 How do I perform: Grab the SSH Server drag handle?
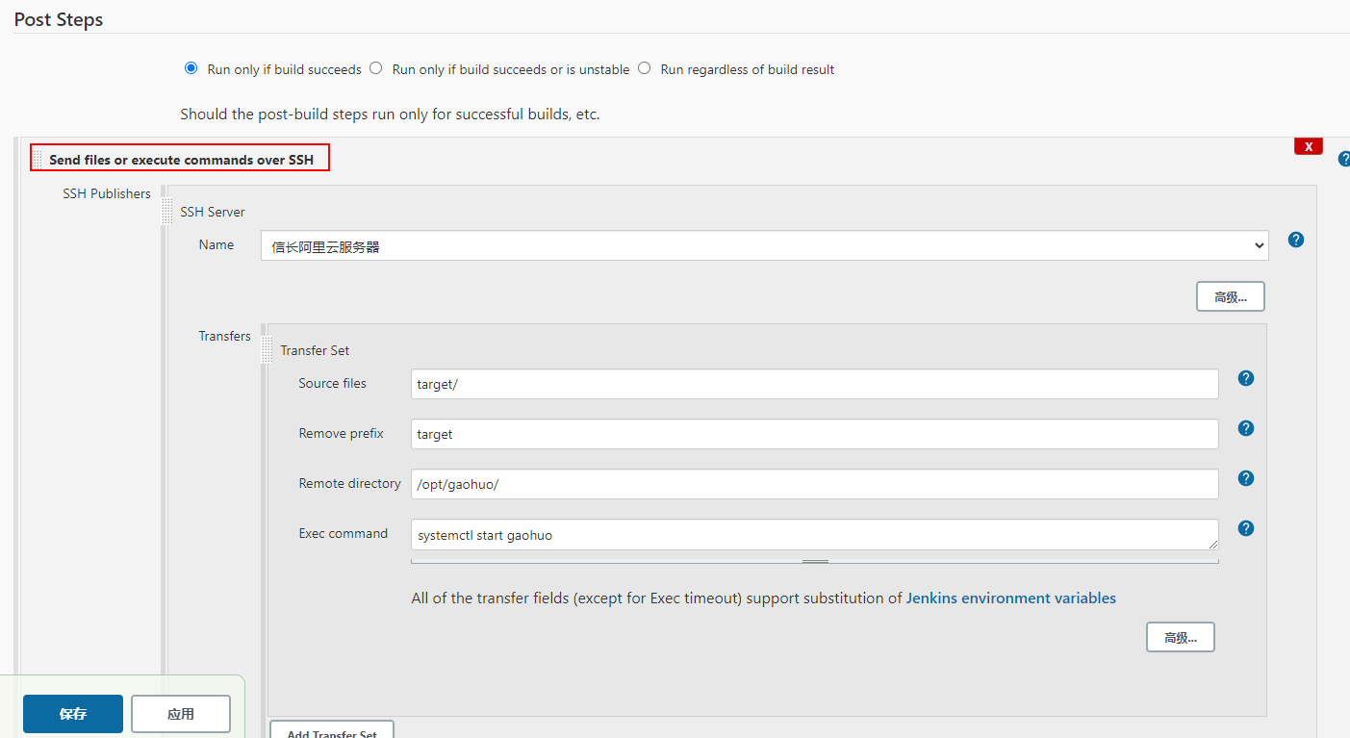point(166,212)
